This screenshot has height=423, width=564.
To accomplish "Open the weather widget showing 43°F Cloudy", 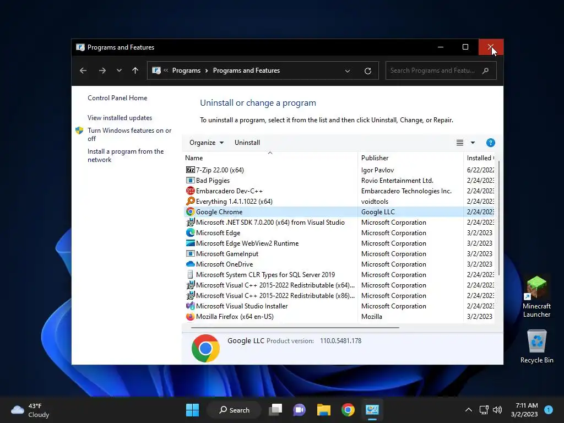I will (x=30, y=410).
